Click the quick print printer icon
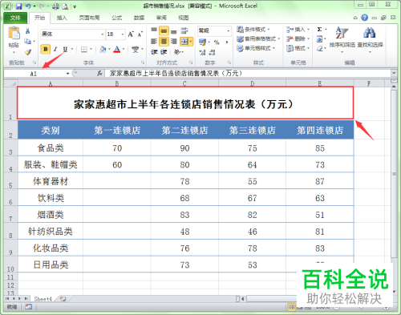Image resolution: width=401 pixels, height=315 pixels. pyautogui.click(x=55, y=6)
